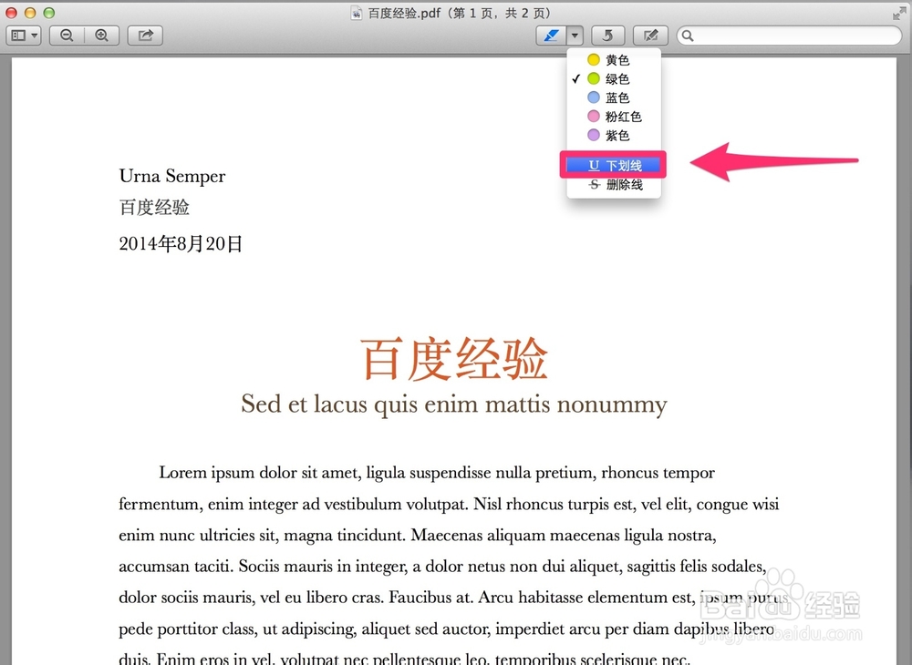Click the PDF document icon in title bar
Screen dimensions: 912x665
click(x=357, y=13)
